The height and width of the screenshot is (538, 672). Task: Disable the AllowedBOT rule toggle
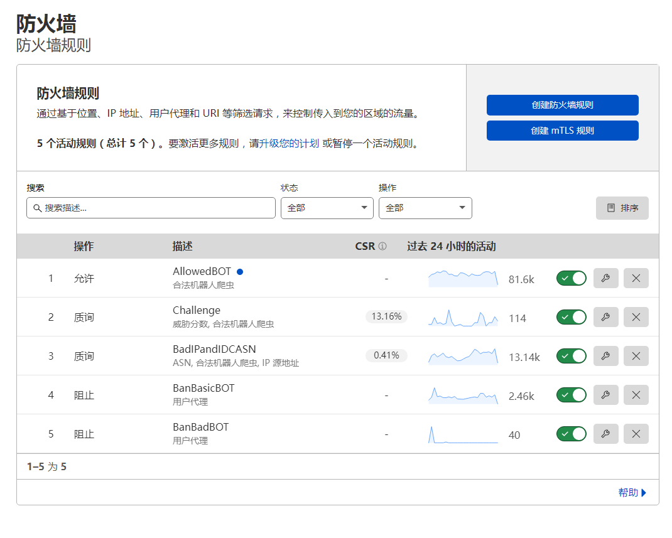pyautogui.click(x=572, y=279)
